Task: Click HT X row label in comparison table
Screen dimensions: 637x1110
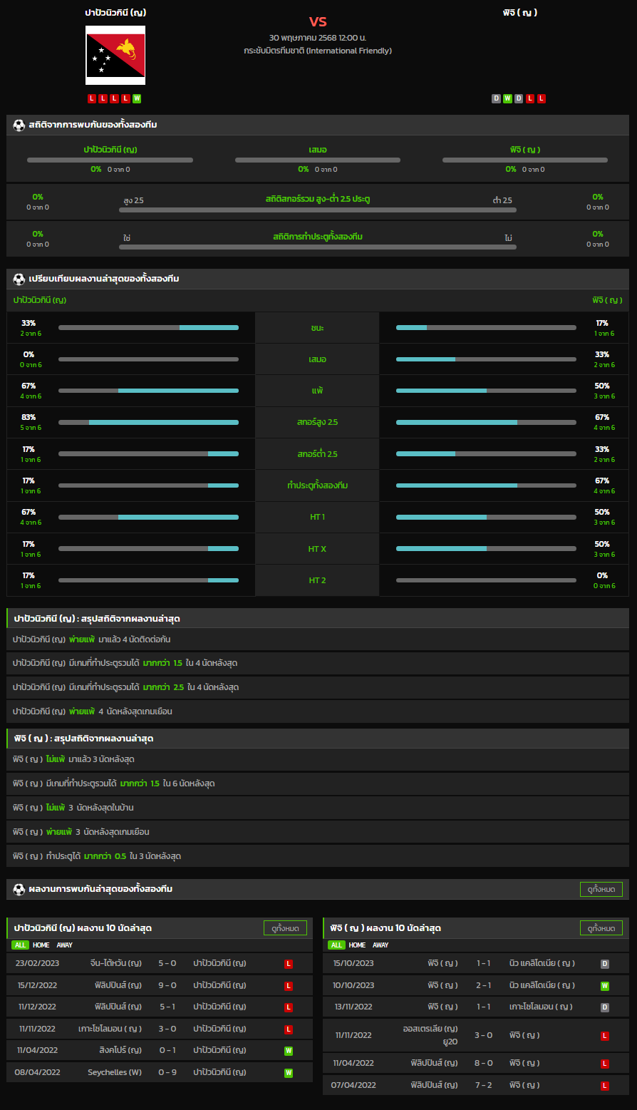Action: point(318,549)
